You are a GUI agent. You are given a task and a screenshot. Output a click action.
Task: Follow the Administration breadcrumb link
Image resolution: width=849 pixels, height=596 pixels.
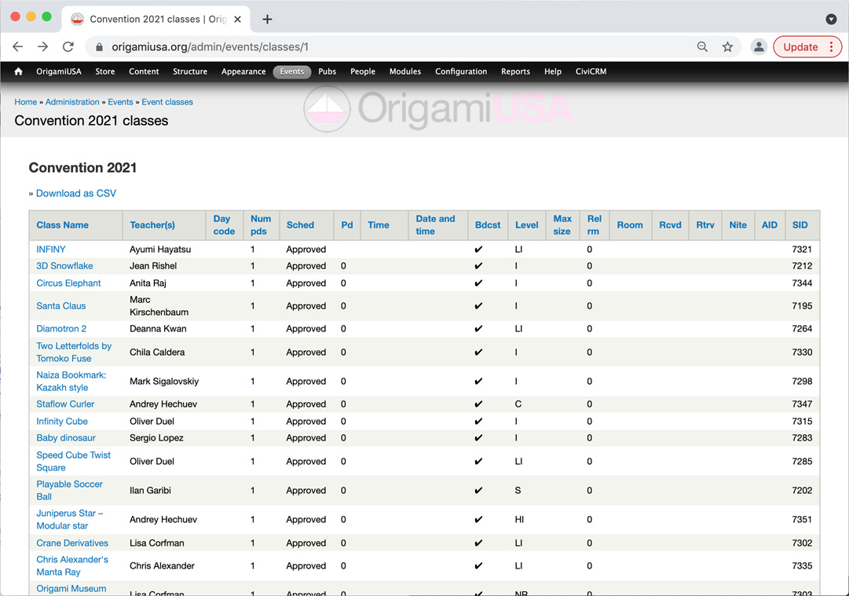click(72, 102)
